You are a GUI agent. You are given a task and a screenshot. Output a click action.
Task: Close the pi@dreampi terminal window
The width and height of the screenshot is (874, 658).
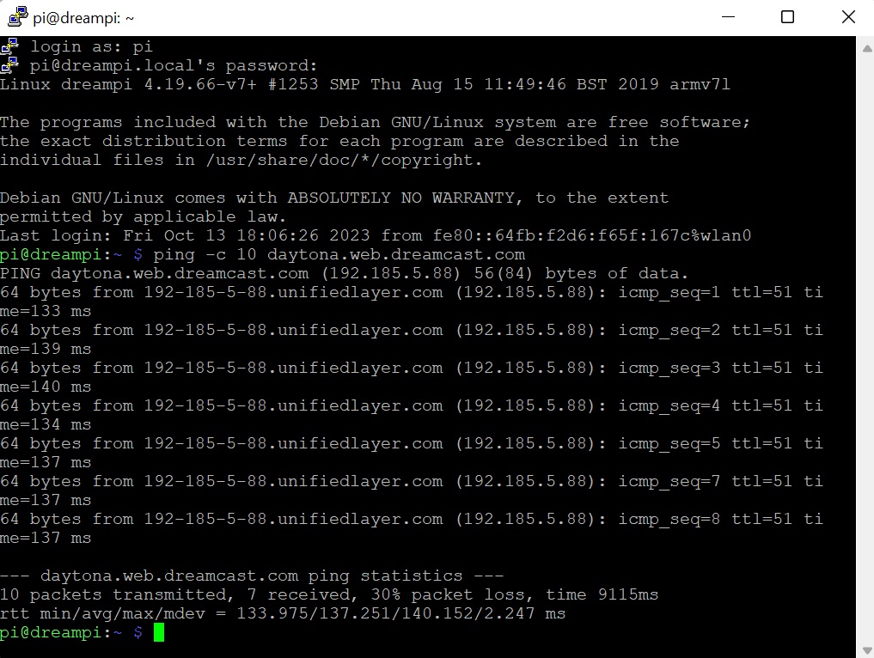click(x=848, y=17)
